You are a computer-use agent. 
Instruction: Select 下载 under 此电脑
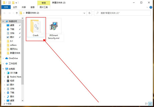[12, 93]
